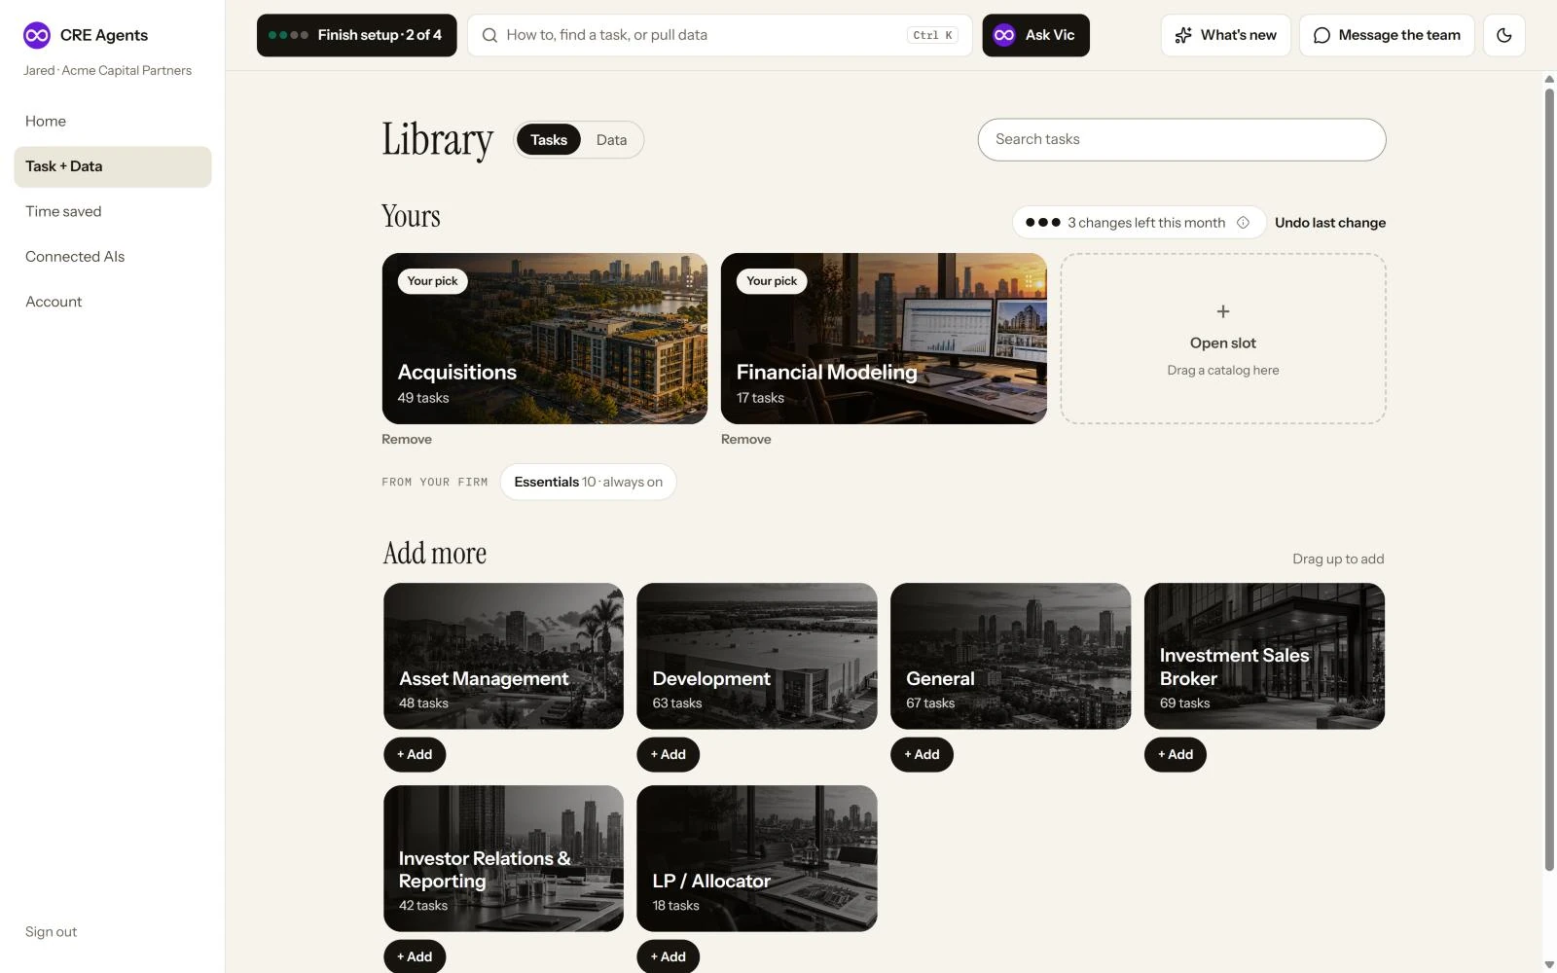Add the Investor Relations & Reporting catalog

pyautogui.click(x=415, y=956)
